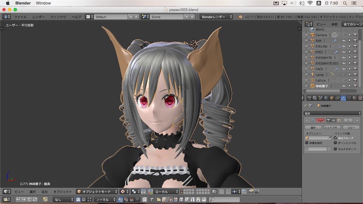The height and width of the screenshot is (204, 363).
Task: Open the World properties tab icon
Action: click(x=326, y=98)
